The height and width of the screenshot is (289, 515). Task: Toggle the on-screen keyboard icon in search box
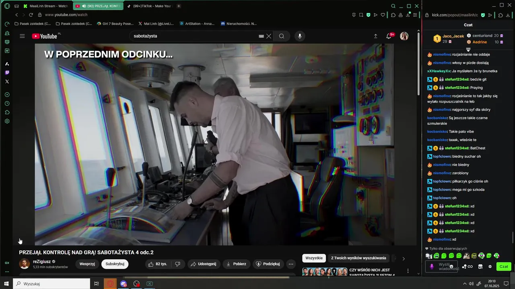pyautogui.click(x=261, y=36)
